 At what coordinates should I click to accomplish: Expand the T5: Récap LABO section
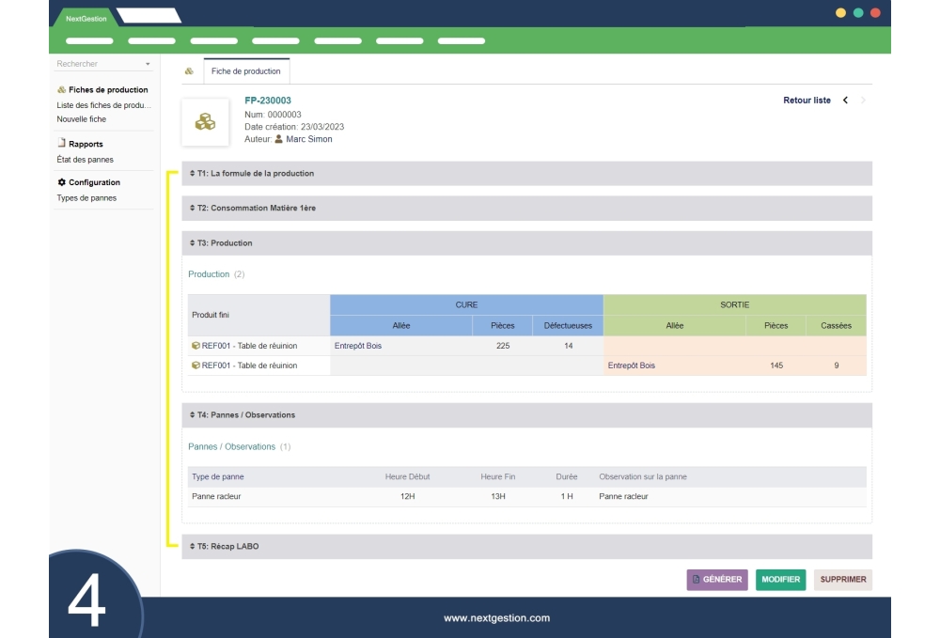click(x=226, y=546)
